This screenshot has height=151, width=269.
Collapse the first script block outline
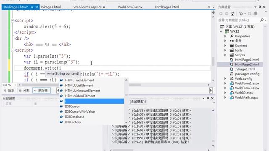pyautogui.click(x=12, y=21)
